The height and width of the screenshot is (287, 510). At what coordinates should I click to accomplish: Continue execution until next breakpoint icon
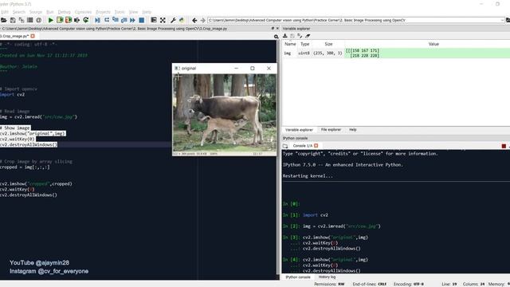(133, 20)
